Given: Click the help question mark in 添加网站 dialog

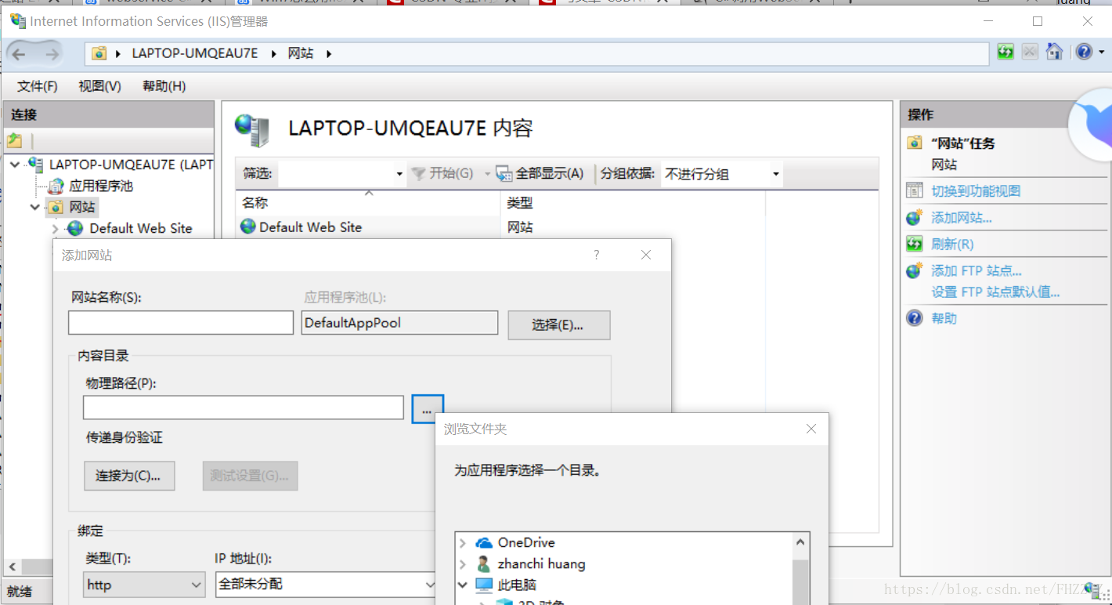Looking at the screenshot, I should (597, 255).
